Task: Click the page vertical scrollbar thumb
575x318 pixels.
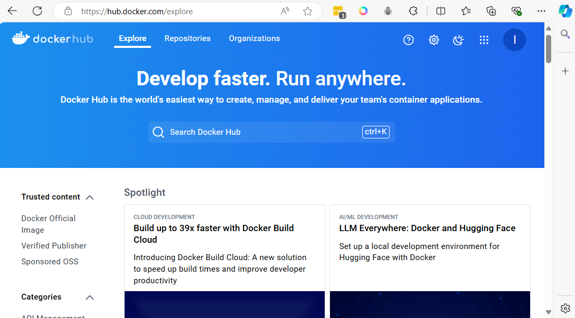Action: 549,48
